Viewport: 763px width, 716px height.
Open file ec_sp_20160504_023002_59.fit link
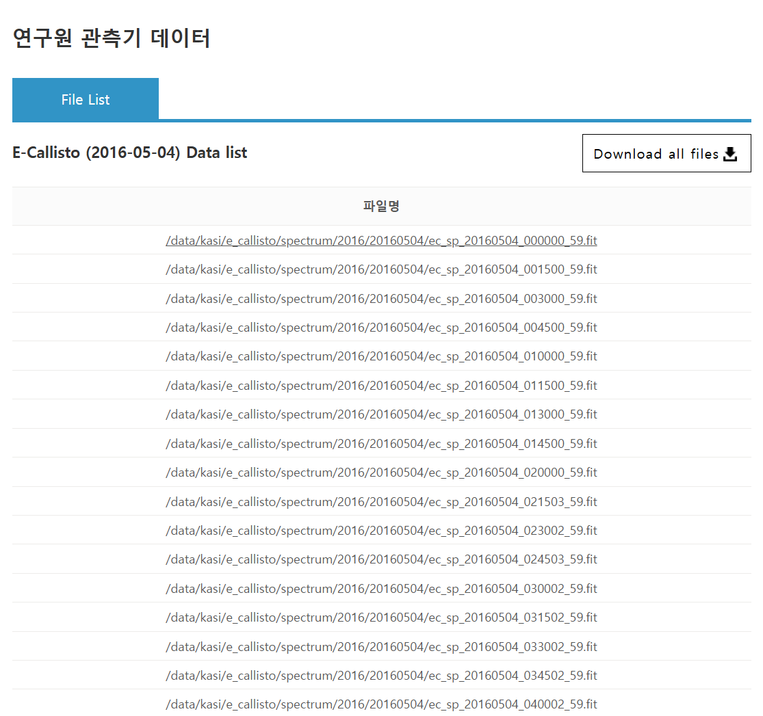[x=381, y=530]
